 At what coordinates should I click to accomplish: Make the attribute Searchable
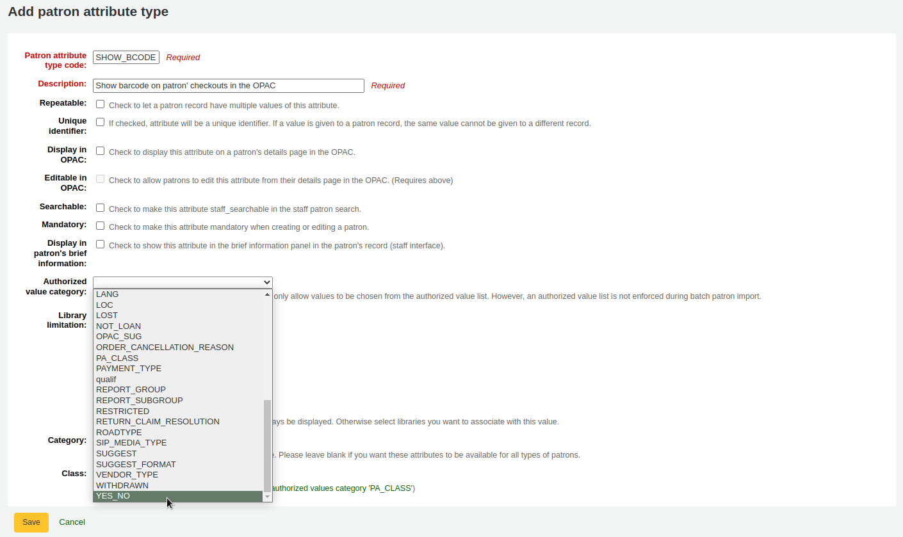(x=100, y=207)
